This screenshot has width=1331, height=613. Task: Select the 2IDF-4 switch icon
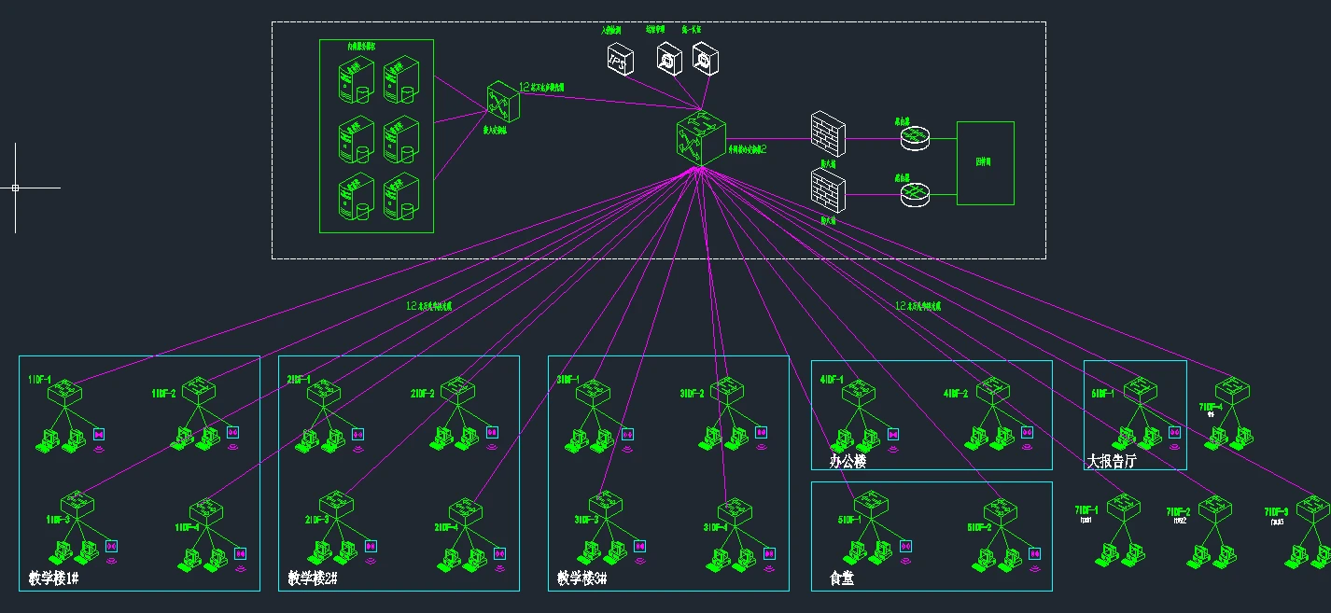point(465,511)
